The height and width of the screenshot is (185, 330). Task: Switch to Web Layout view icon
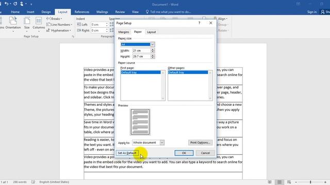click(289, 182)
